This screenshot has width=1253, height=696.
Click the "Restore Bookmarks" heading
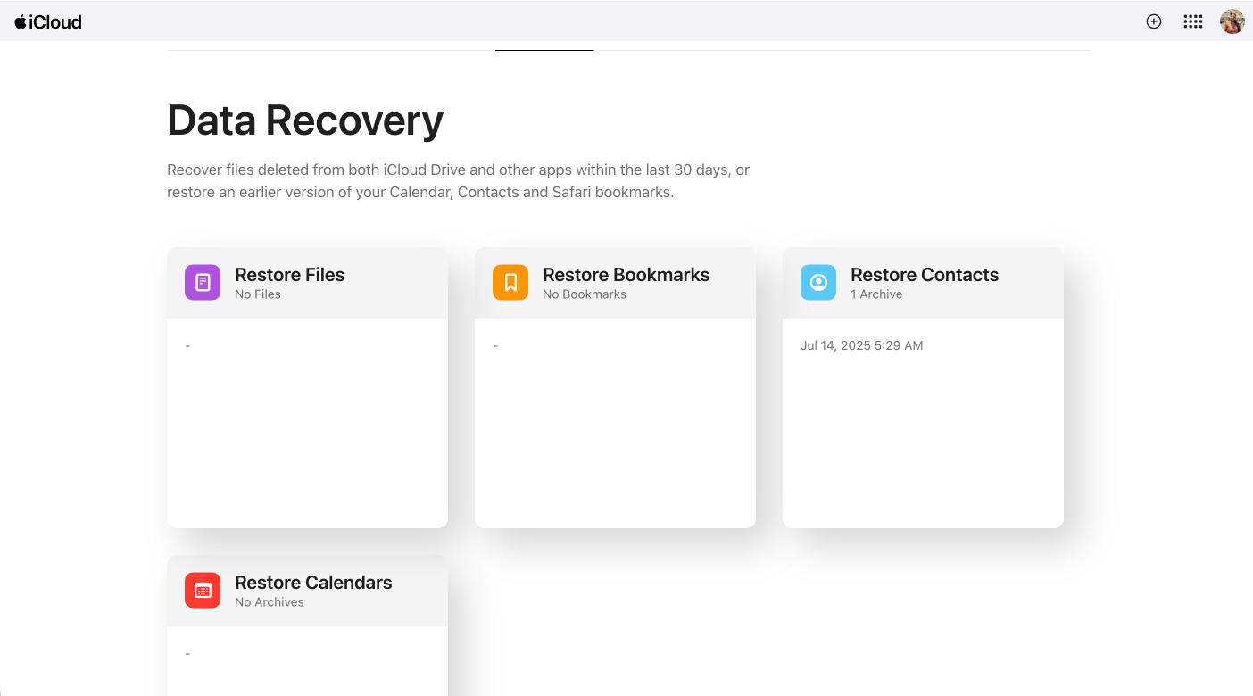click(x=626, y=275)
